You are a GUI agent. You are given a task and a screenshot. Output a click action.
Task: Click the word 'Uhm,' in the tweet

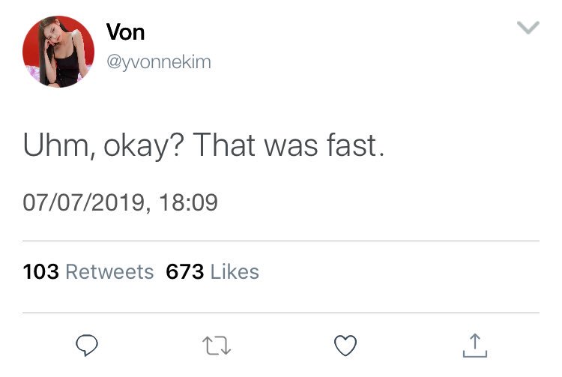[59, 145]
